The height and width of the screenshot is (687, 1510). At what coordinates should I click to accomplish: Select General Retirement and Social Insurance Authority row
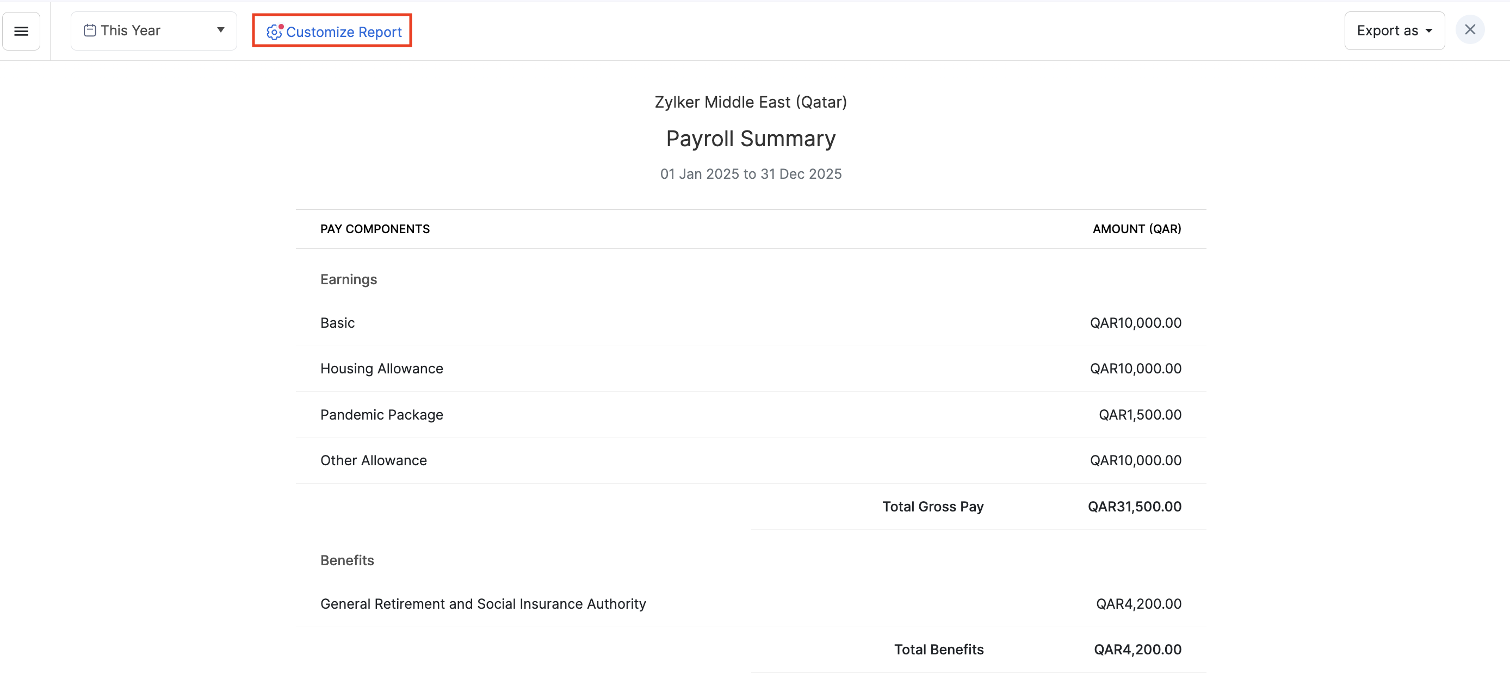(x=483, y=603)
